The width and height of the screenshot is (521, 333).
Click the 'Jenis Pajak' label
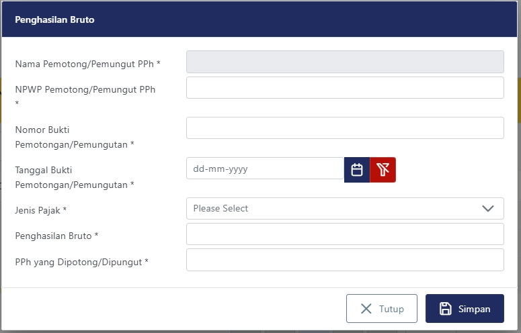click(40, 210)
